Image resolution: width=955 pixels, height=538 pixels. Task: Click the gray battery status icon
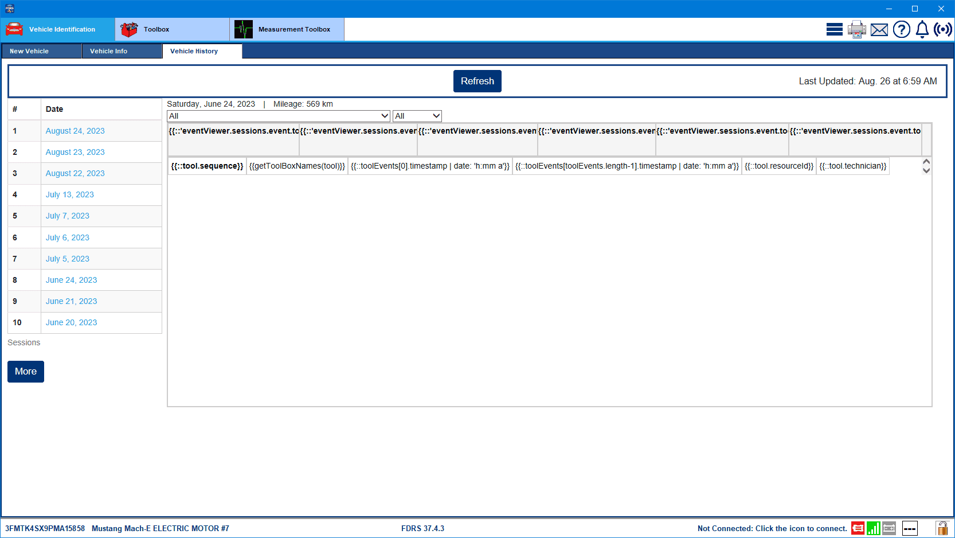[x=889, y=528]
